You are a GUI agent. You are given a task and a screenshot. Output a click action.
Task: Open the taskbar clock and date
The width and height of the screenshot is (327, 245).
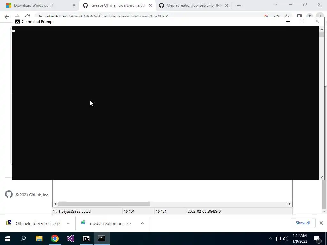pos(300,239)
